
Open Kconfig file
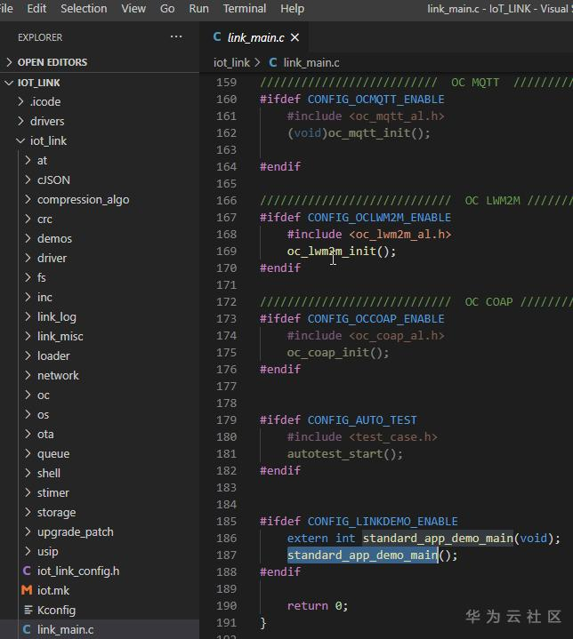tap(100, 610)
